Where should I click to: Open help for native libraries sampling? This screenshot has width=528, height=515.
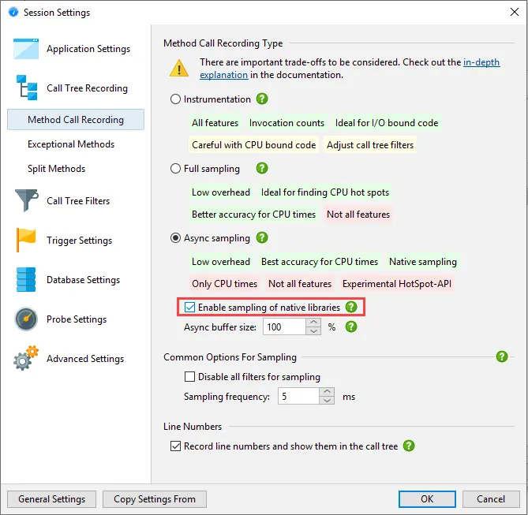point(351,307)
